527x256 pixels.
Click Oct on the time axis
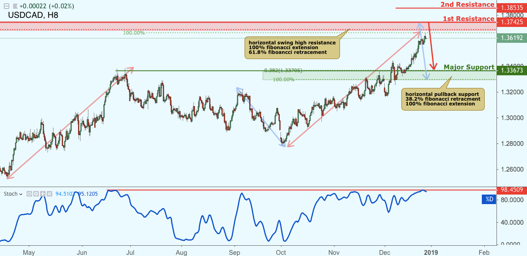(281, 252)
